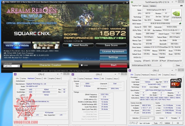Toggle the PhysX checkbox in GPU-Z
Viewport: 185px width, 126px height.
tap(160, 61)
